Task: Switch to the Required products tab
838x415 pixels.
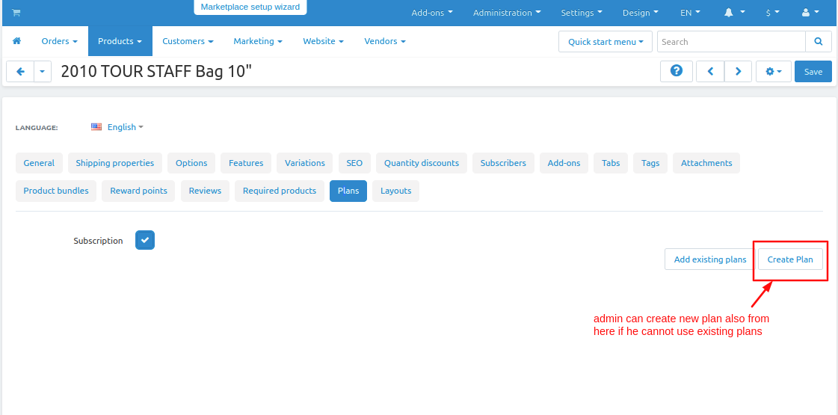Action: pos(280,191)
